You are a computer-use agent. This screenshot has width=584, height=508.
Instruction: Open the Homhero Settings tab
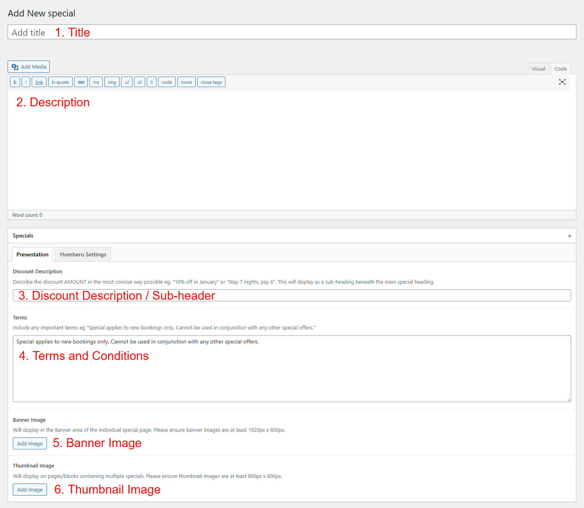click(x=83, y=254)
